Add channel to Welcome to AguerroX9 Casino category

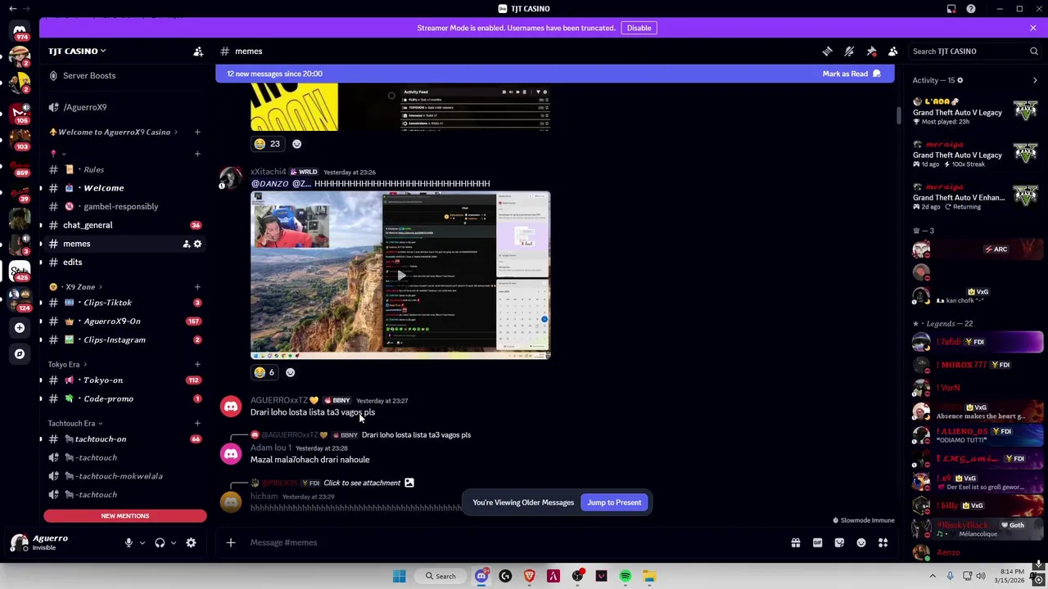pyautogui.click(x=197, y=132)
